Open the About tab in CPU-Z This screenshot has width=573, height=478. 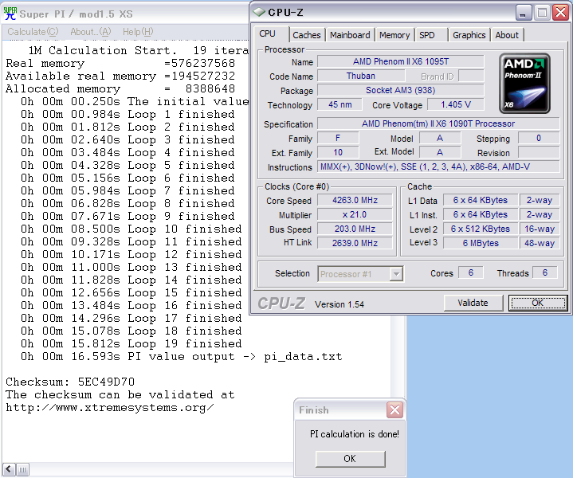point(507,35)
